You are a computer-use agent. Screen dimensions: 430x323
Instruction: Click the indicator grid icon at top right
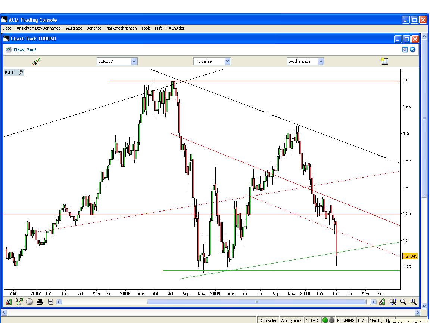[384, 61]
